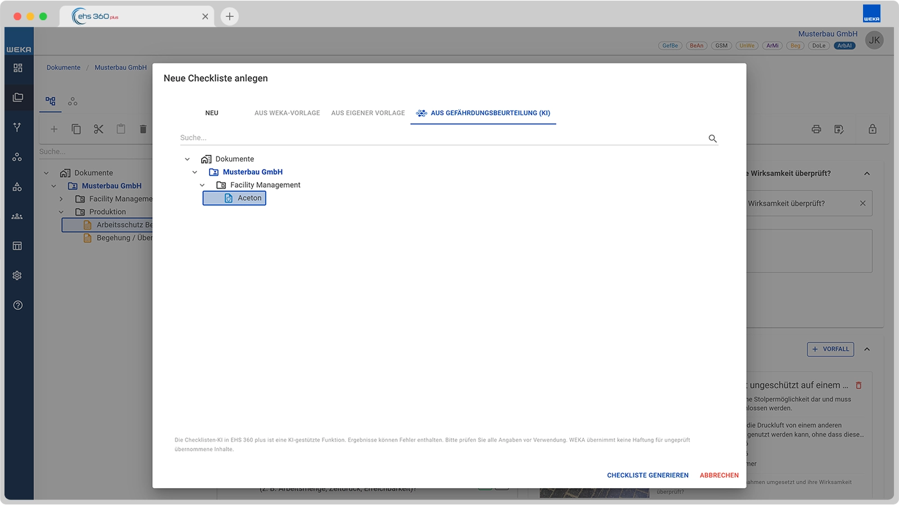Screen dimensions: 899x505
Task: Click the print icon at right
Action: (816, 129)
